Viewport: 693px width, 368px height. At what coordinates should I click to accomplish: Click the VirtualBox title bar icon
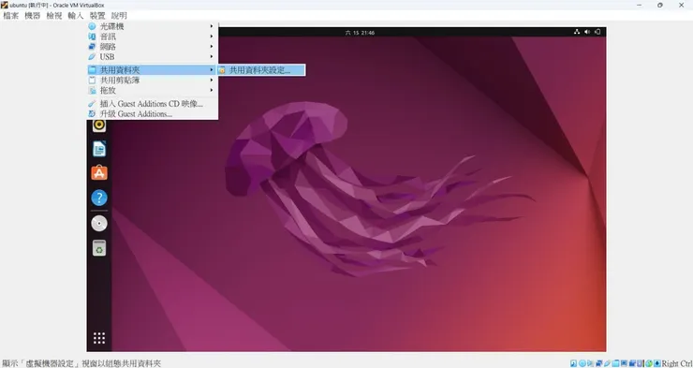click(x=4, y=5)
